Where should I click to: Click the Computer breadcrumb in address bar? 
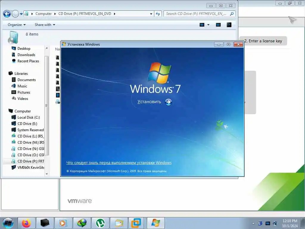(43, 14)
